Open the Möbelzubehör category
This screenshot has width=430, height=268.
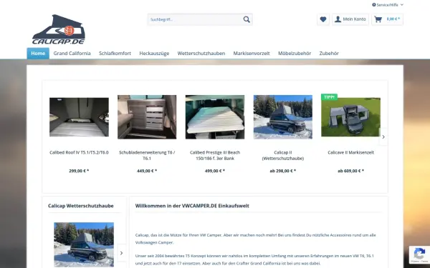[295, 54]
